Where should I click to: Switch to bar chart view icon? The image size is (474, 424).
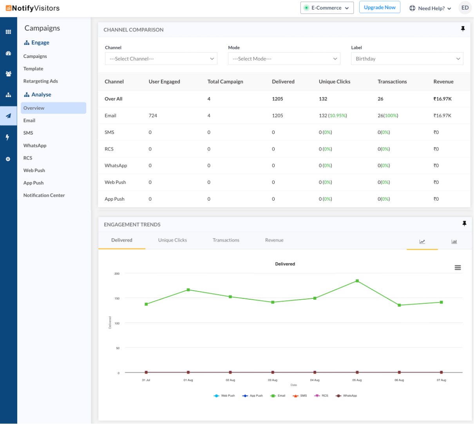coord(454,242)
